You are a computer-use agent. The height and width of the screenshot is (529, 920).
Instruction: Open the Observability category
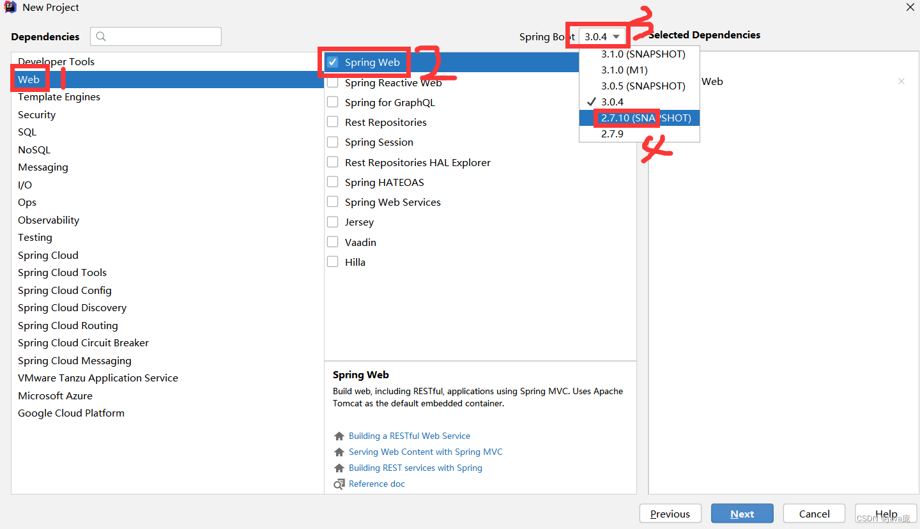(167, 220)
